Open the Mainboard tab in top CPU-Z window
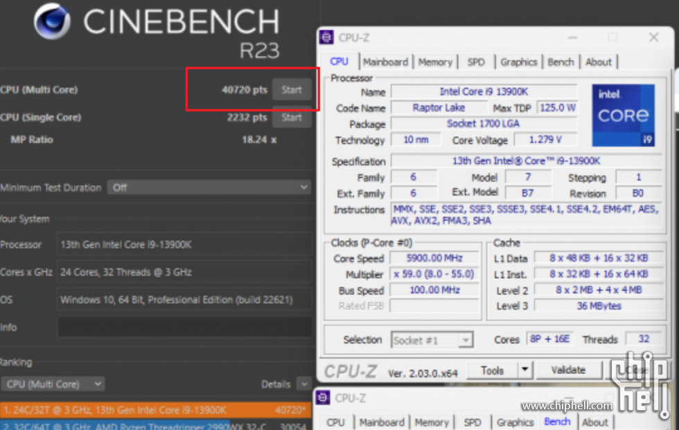Viewport: 679px width, 430px height. [x=385, y=62]
